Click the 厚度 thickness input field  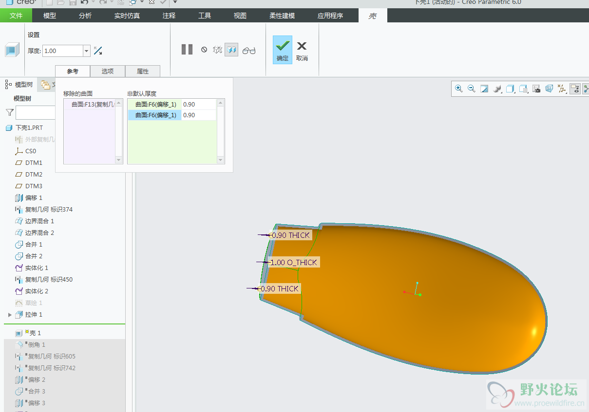(x=63, y=51)
